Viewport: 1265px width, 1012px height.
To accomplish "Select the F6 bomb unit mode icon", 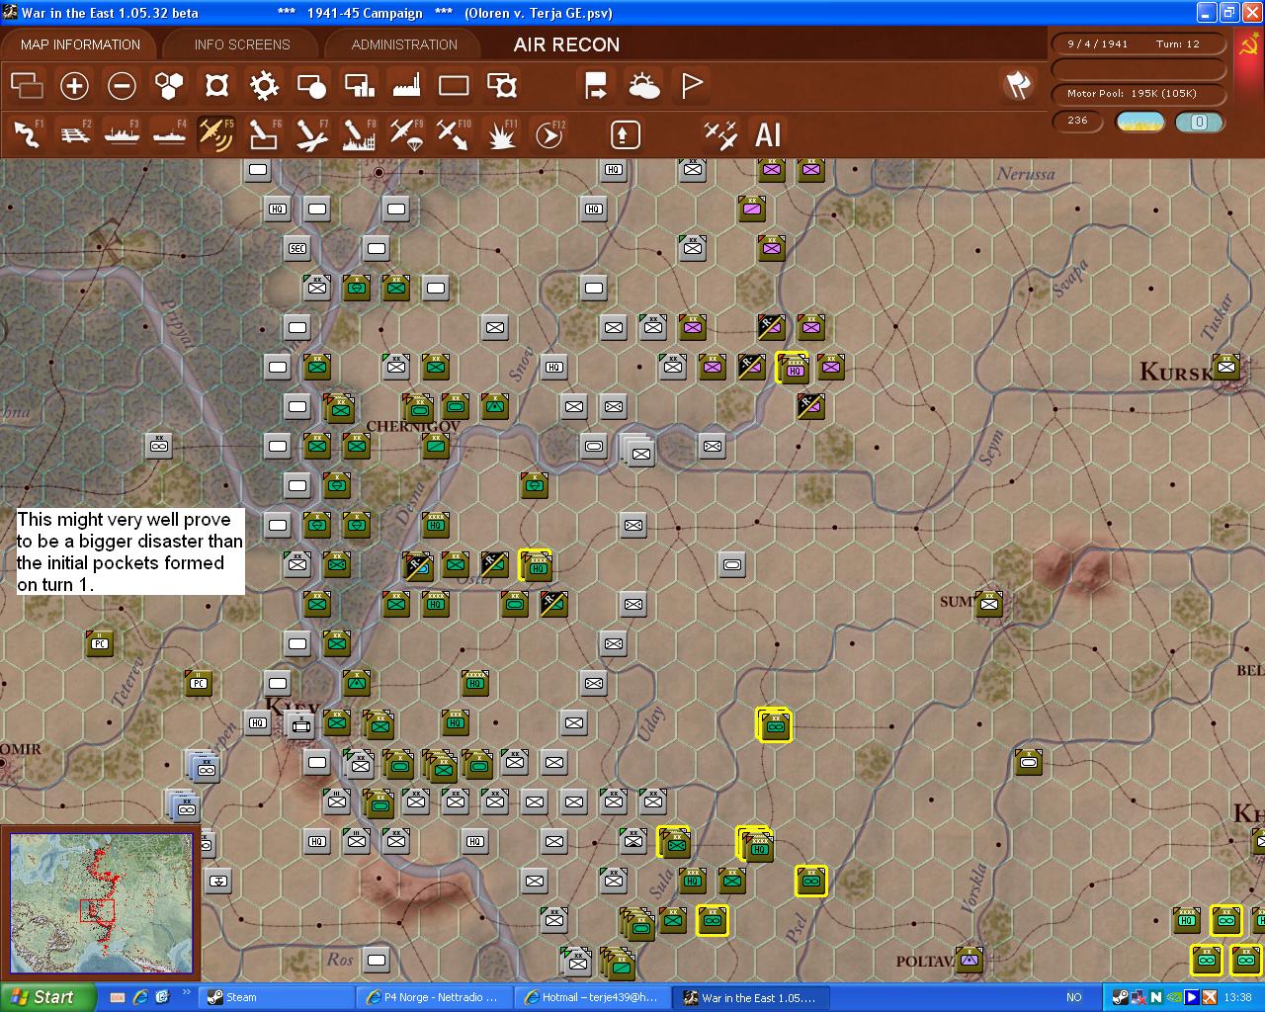I will coord(264,133).
